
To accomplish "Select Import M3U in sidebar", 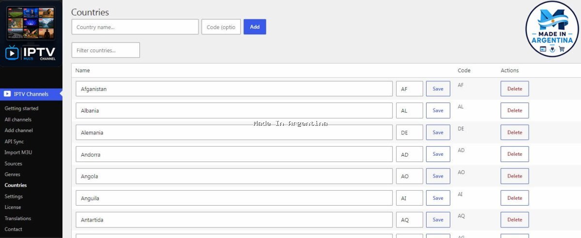I will 18,152.
